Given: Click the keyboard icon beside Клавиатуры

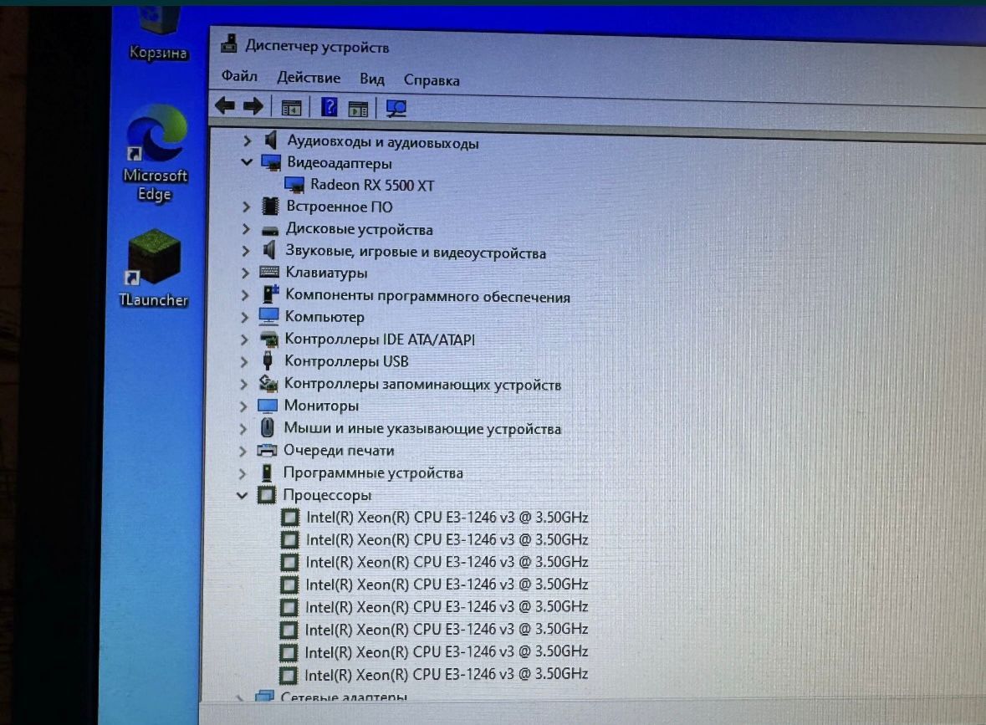Looking at the screenshot, I should pos(269,272).
